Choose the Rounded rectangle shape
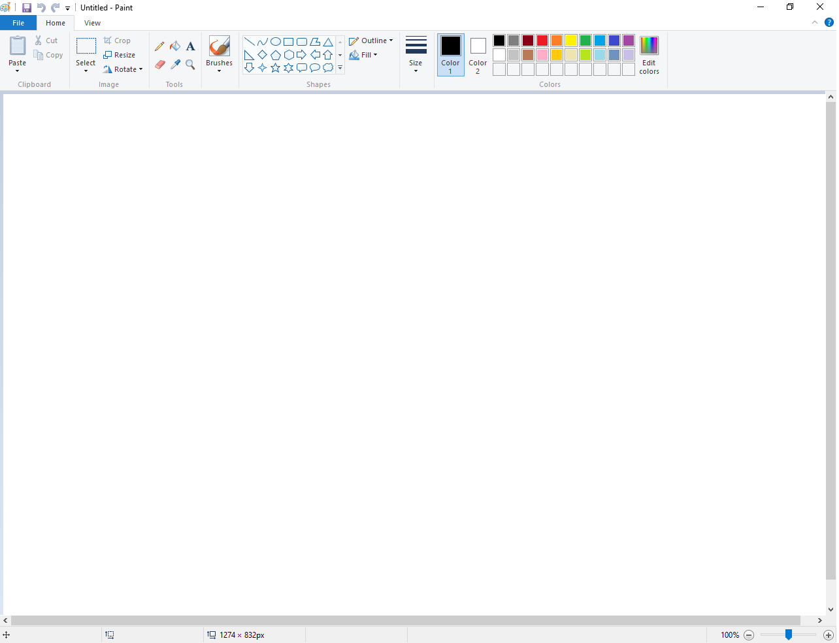 [302, 42]
